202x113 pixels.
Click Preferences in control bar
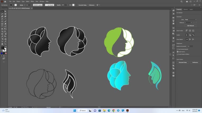(91, 5)
